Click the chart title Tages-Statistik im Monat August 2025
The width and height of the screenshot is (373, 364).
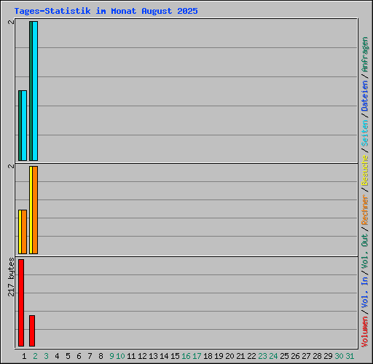106,11
